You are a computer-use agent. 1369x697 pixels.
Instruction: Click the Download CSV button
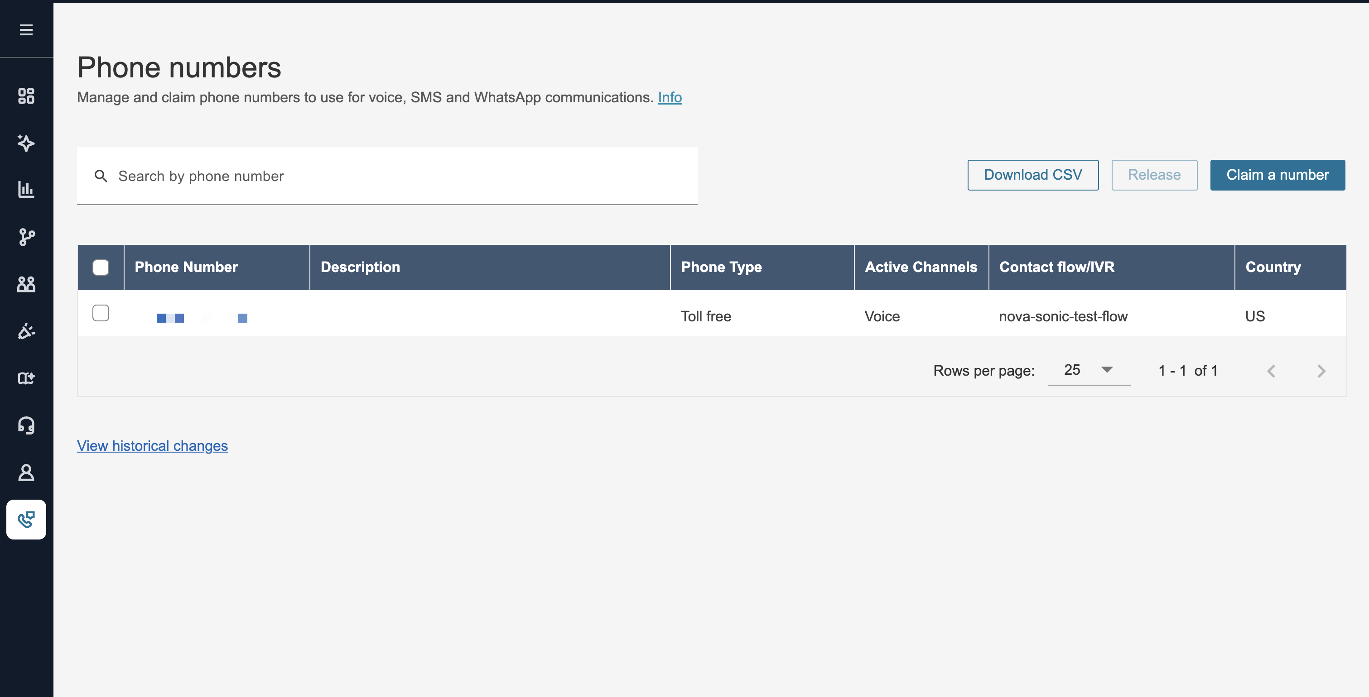[x=1032, y=175]
